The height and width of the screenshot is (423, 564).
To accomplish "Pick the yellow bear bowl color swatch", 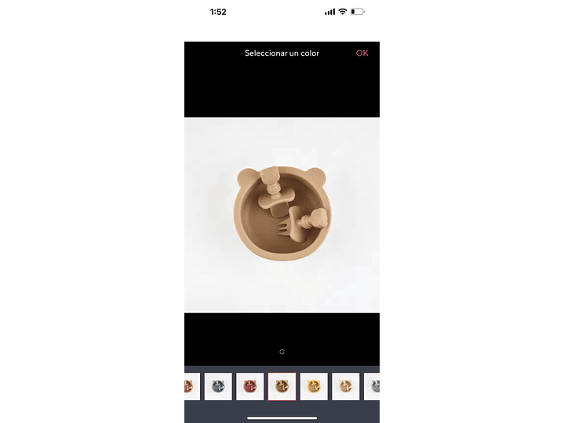I will click(314, 386).
